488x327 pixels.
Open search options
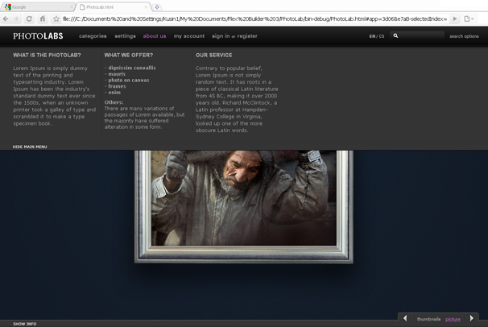pos(464,36)
